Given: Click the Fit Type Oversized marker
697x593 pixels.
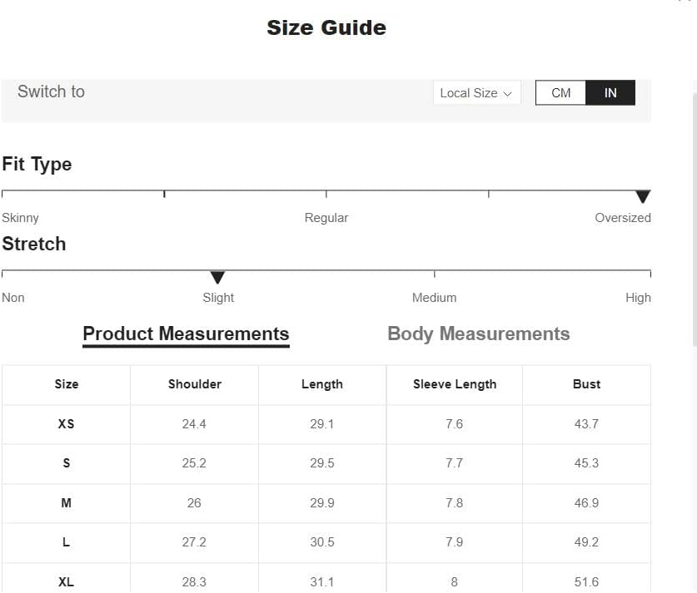Looking at the screenshot, I should (x=643, y=196).
